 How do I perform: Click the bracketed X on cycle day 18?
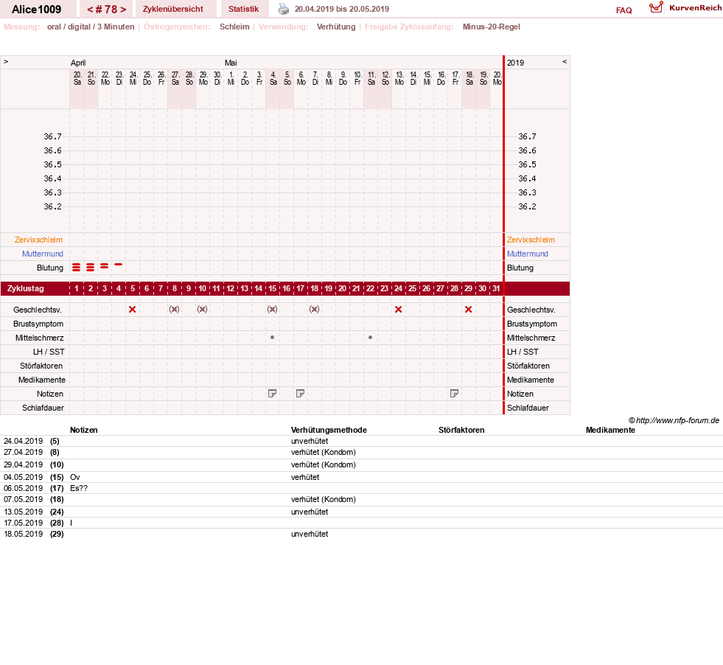pos(315,310)
